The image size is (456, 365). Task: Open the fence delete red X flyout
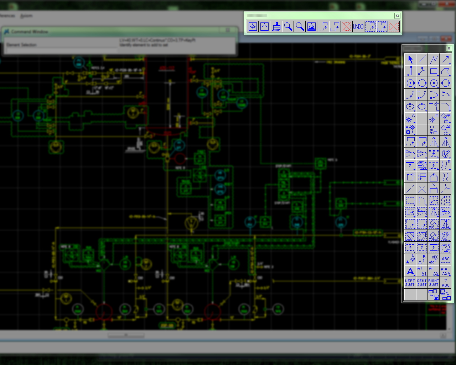(x=394, y=26)
